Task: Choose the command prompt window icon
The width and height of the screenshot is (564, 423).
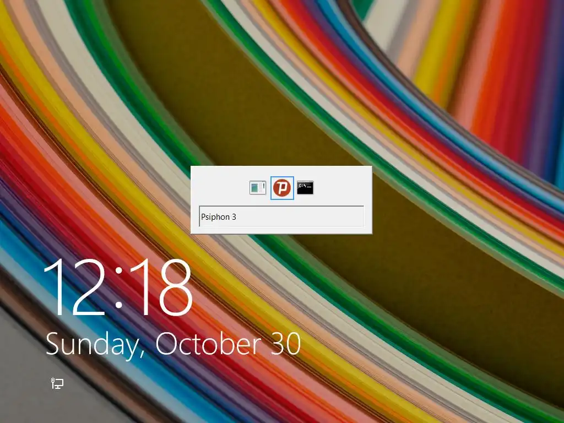Action: coord(305,188)
